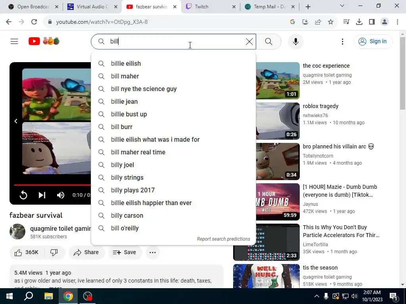Open the Chrome profile avatar
The height and width of the screenshot is (304, 406).
[385, 22]
